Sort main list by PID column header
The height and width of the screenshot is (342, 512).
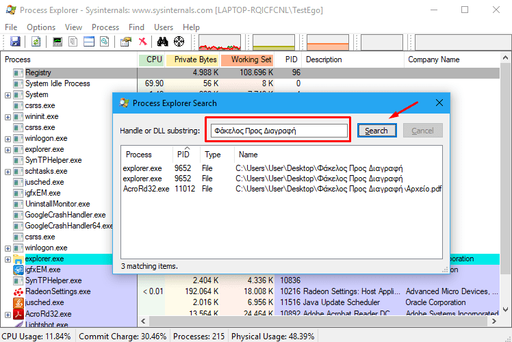tap(289, 60)
